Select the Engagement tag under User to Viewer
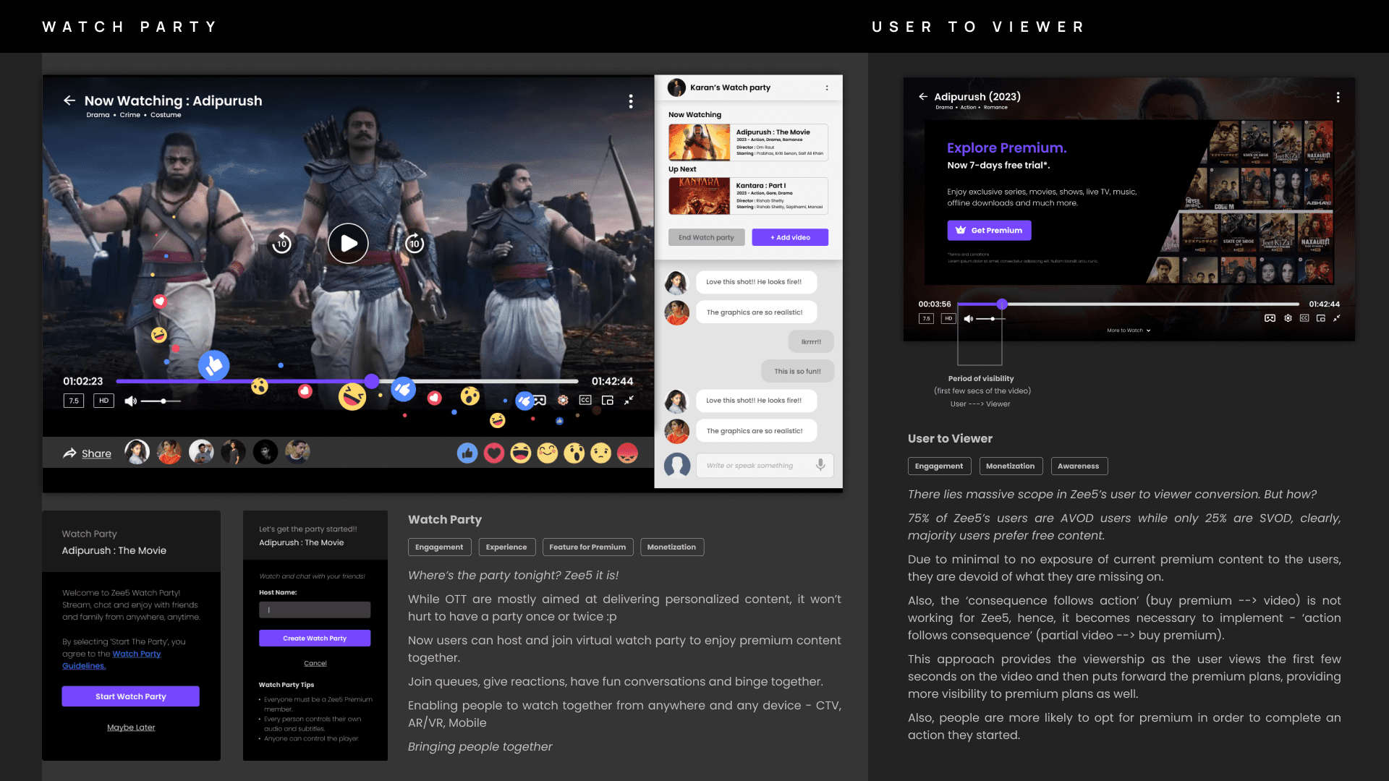 click(x=939, y=466)
